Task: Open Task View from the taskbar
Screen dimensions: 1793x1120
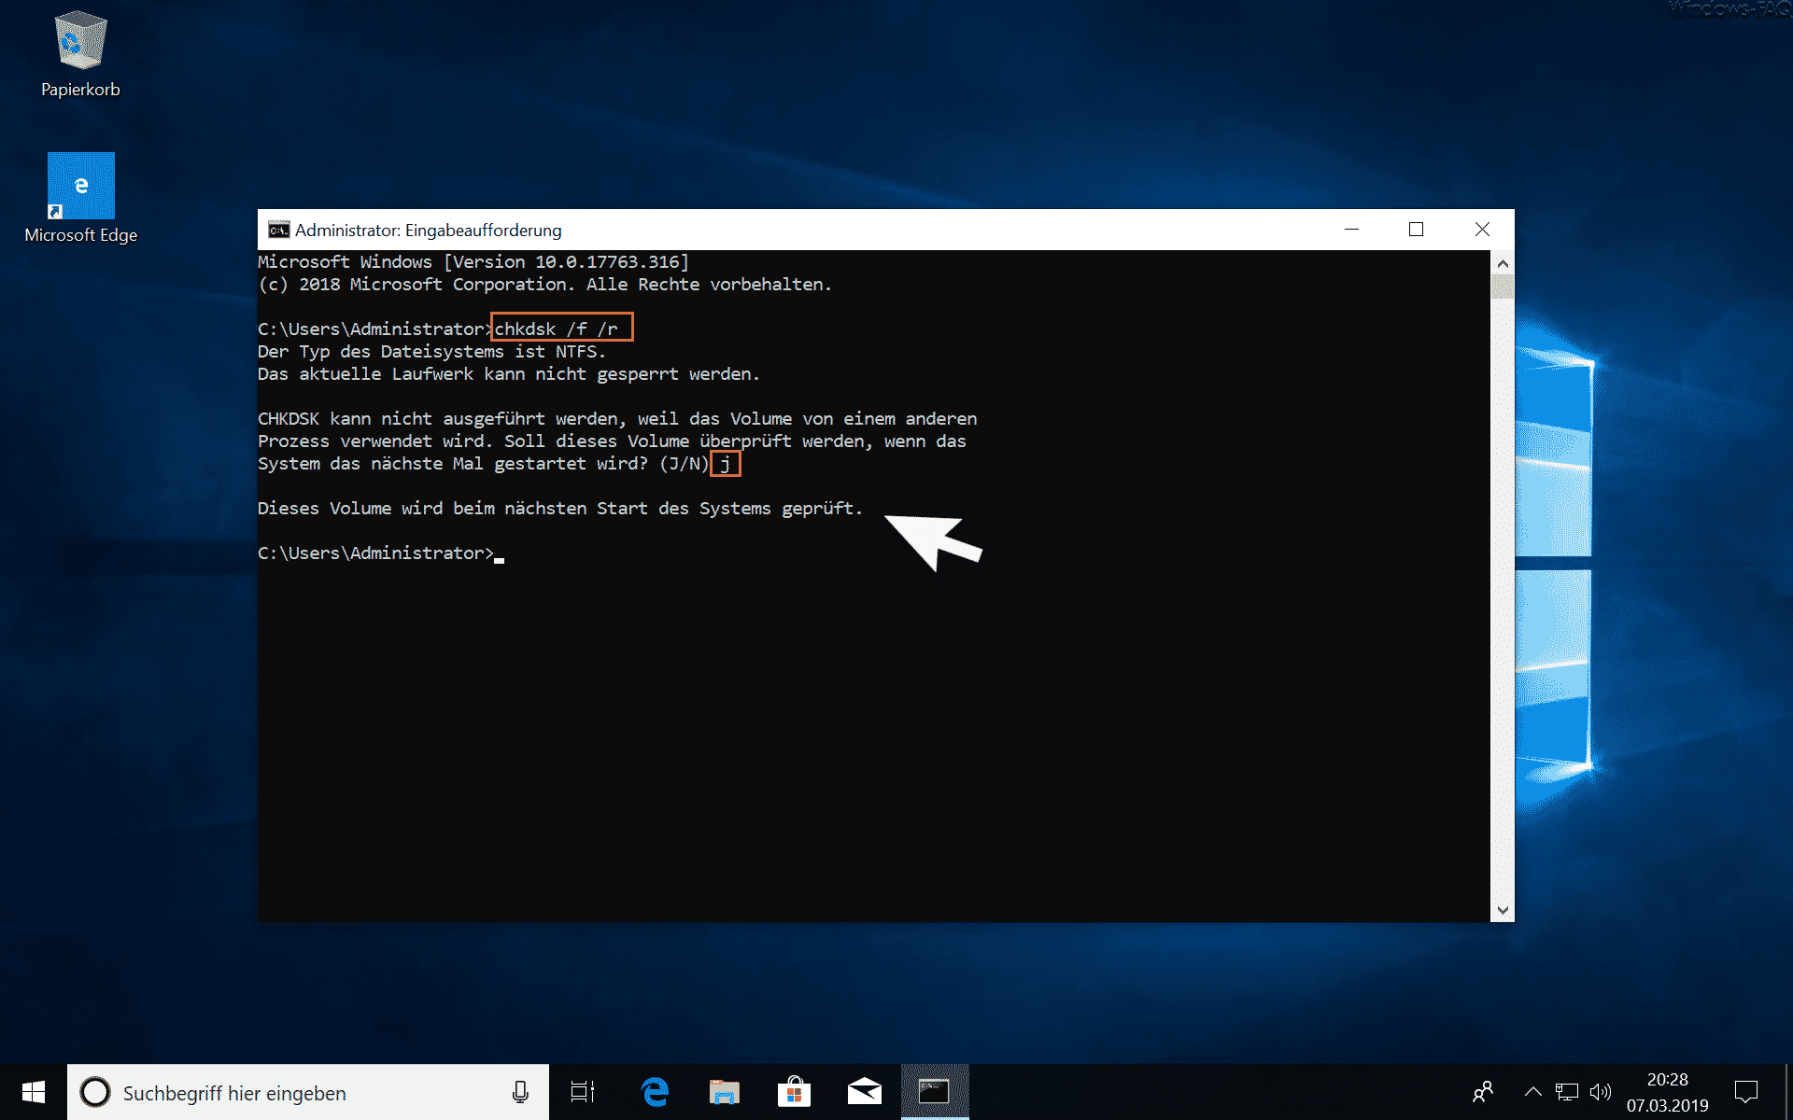Action: pos(583,1092)
